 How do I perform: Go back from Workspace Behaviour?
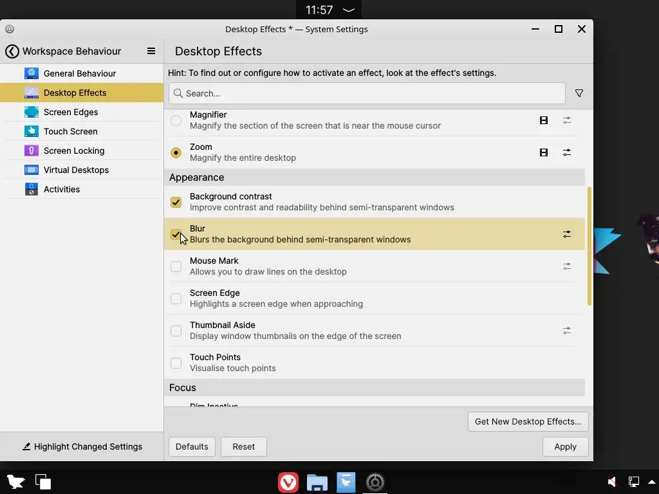[x=12, y=51]
